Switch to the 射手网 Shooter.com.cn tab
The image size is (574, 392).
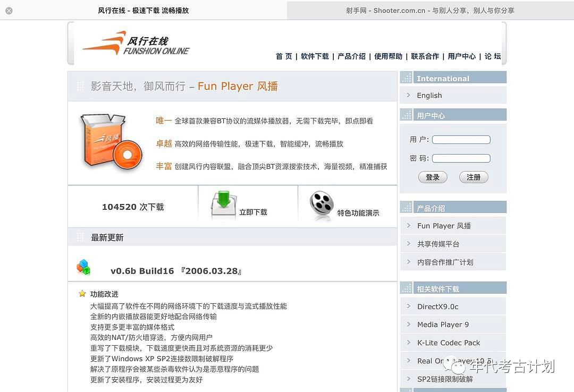pos(429,11)
